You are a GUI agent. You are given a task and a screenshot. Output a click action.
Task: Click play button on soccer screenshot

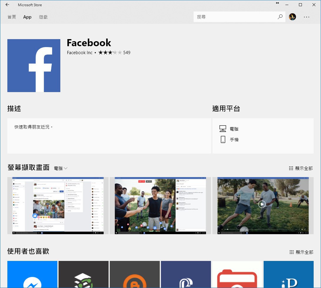point(262,204)
